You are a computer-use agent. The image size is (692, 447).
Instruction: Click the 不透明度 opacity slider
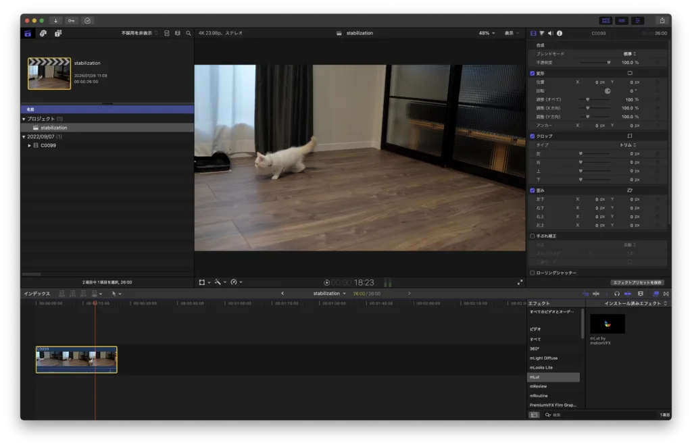click(596, 62)
